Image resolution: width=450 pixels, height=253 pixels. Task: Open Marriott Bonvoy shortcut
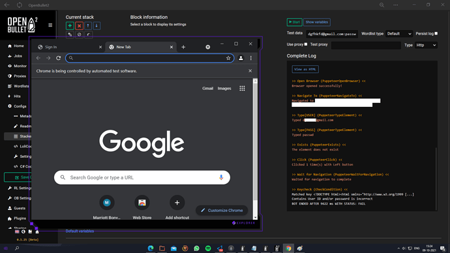[x=107, y=207]
